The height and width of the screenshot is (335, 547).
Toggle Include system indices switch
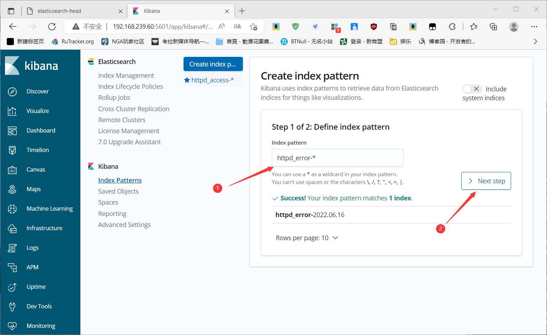coord(472,89)
